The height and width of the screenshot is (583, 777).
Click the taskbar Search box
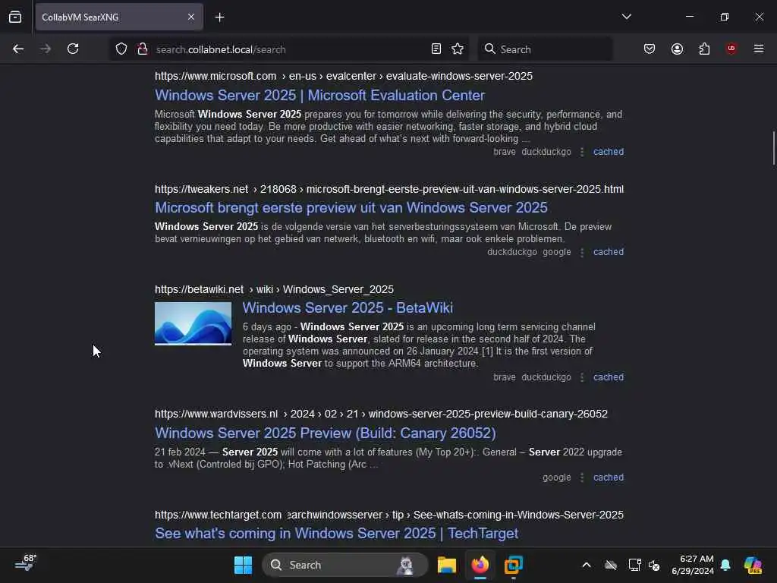(345, 565)
